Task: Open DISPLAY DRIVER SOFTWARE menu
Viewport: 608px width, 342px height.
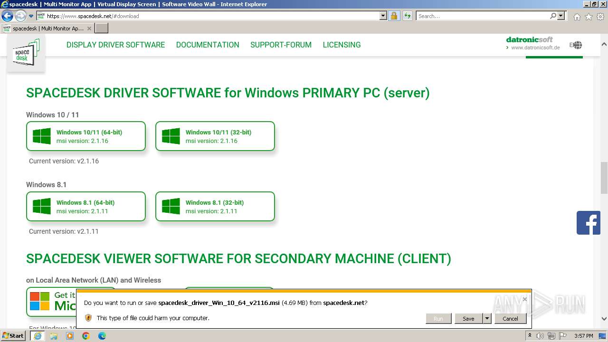Action: pyautogui.click(x=115, y=45)
